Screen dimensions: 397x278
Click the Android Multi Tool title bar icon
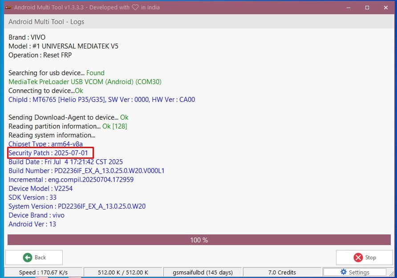click(x=8, y=8)
